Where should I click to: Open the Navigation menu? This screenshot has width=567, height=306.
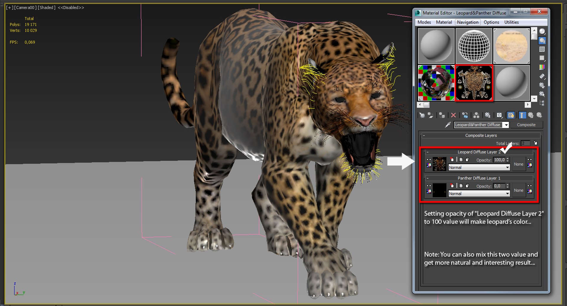(467, 22)
